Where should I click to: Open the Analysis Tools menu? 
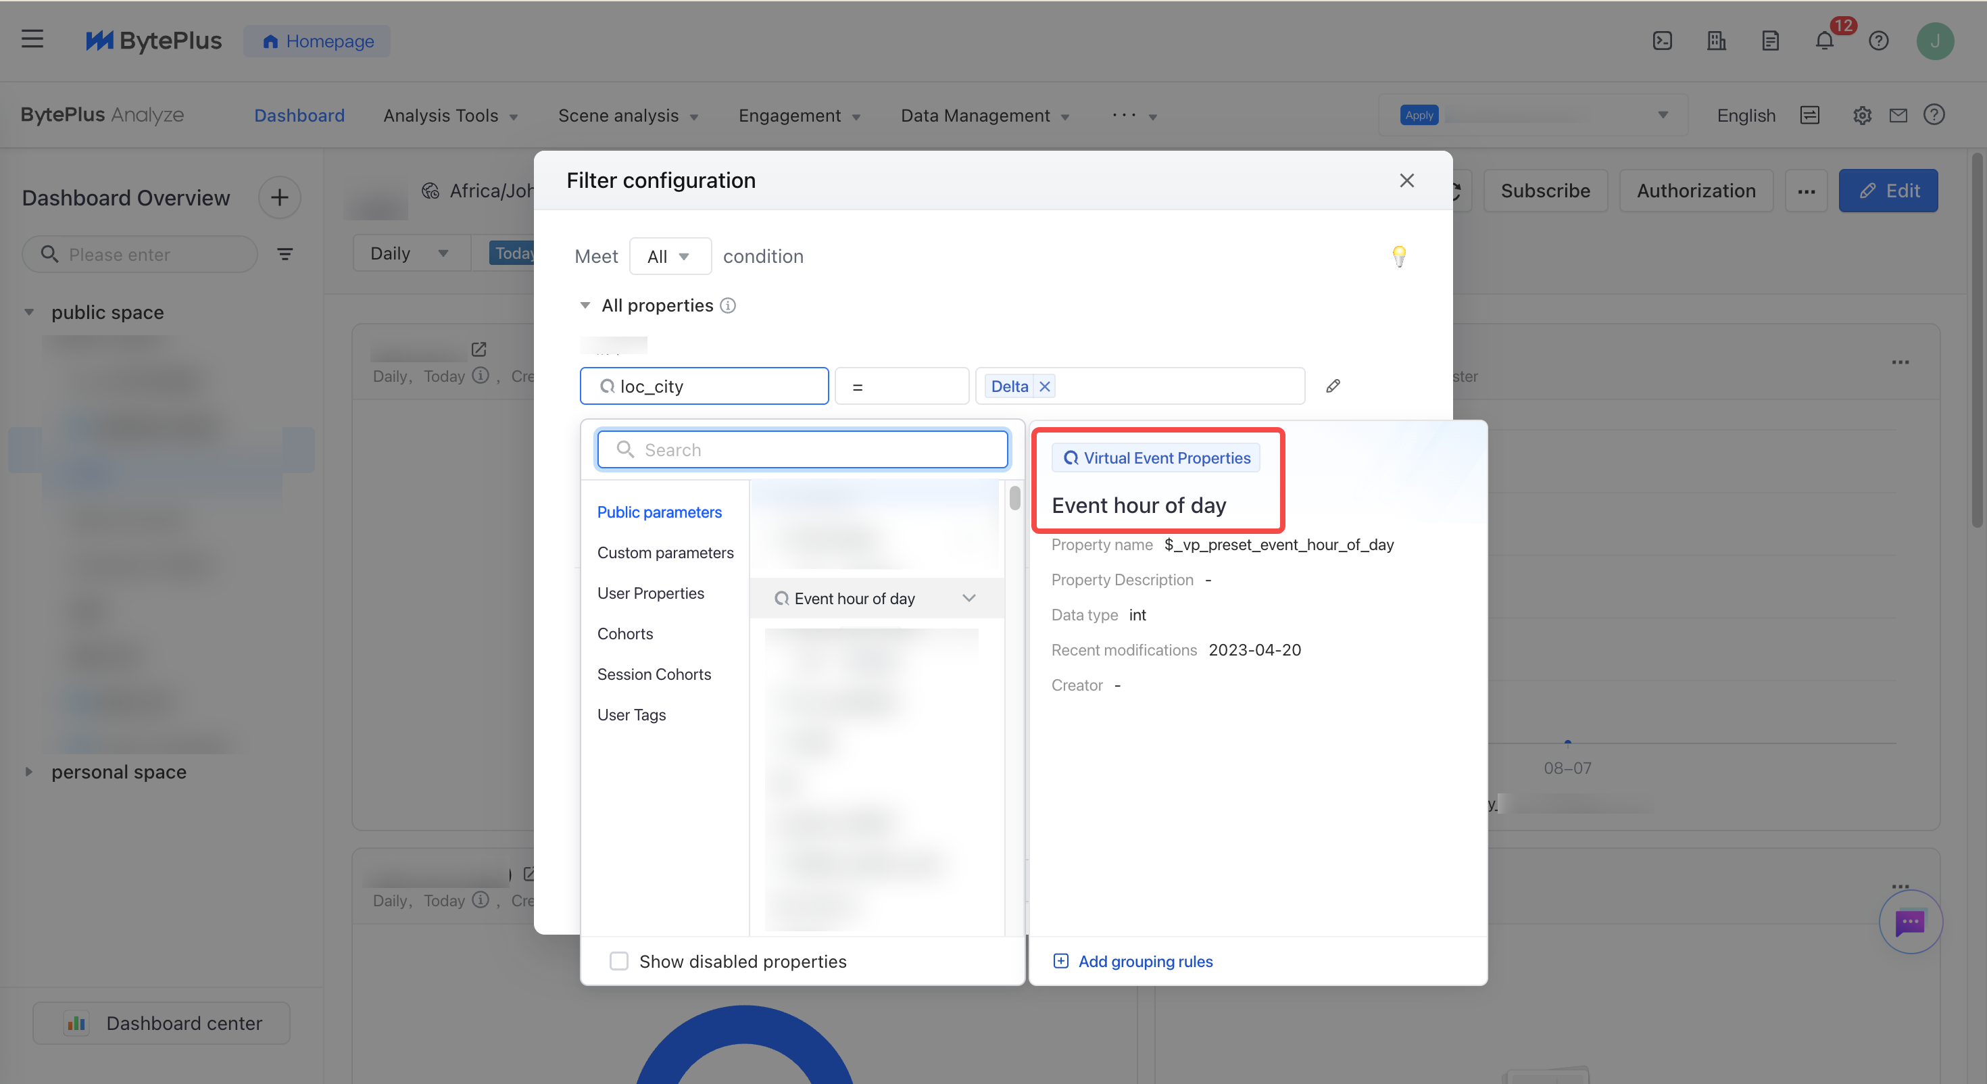coord(451,116)
